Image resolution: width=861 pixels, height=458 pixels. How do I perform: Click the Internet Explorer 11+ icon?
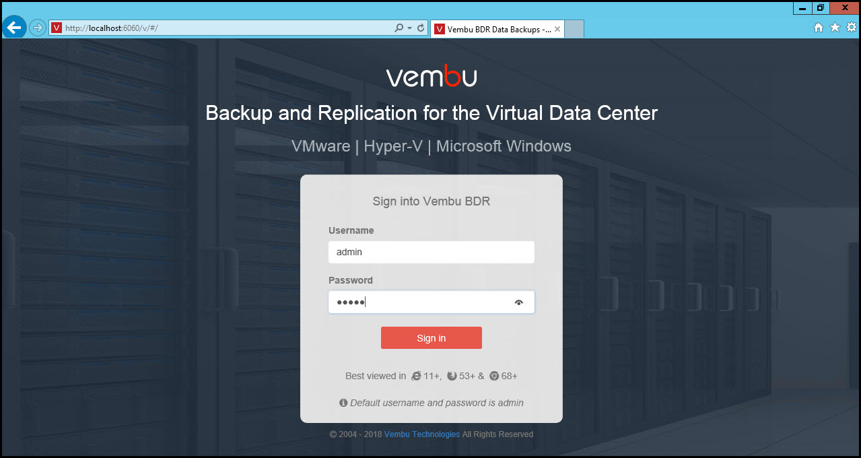coord(416,376)
